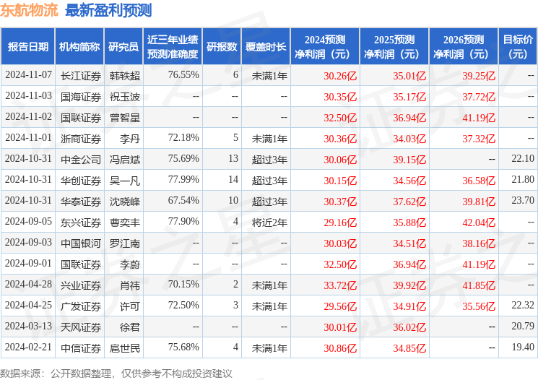This screenshot has width=538, height=380.
Task: Click 2024 profit value 33.72亿
Action: tap(340, 285)
